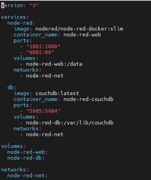Select the nodered/node-red-docker:slim image value
Viewport: 151px width, 180px height.
(x=79, y=29)
